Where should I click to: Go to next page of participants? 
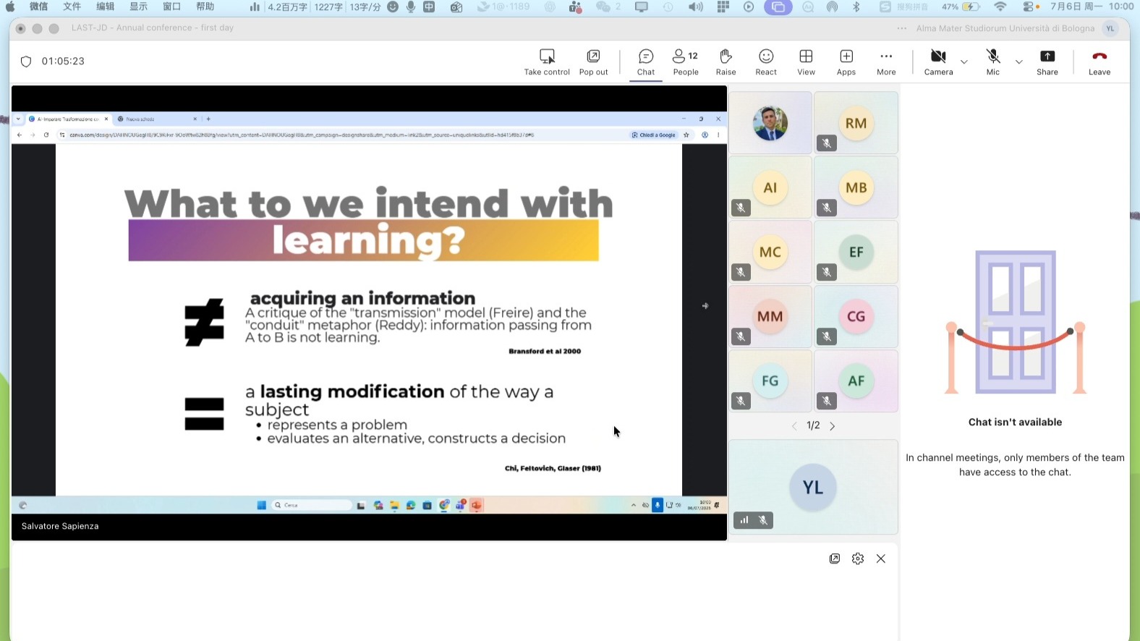833,426
